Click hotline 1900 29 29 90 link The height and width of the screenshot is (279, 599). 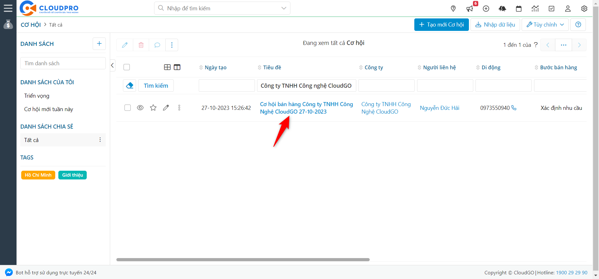click(x=572, y=272)
